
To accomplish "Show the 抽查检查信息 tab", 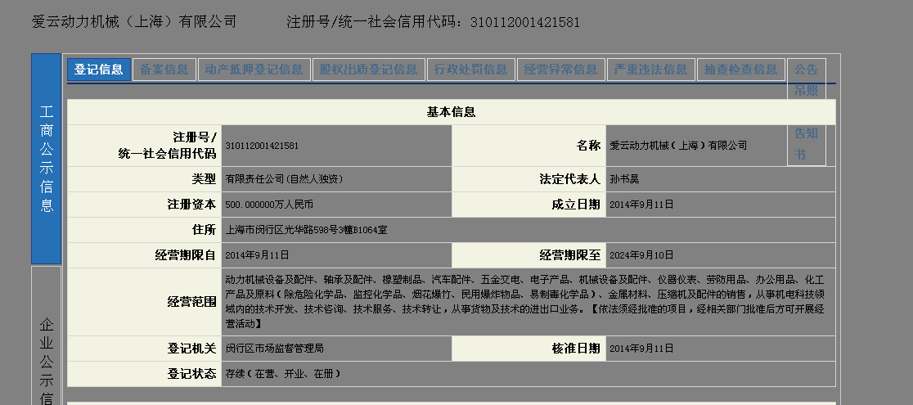I will coord(740,70).
